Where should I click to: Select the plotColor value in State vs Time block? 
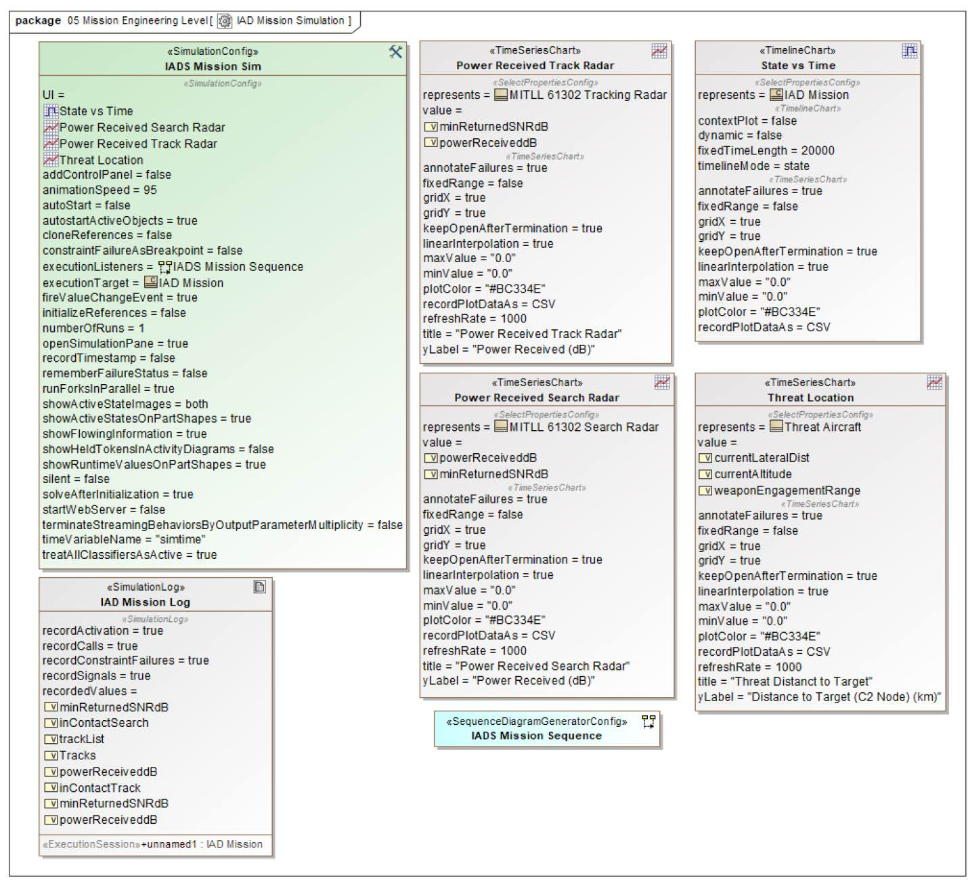(x=759, y=312)
